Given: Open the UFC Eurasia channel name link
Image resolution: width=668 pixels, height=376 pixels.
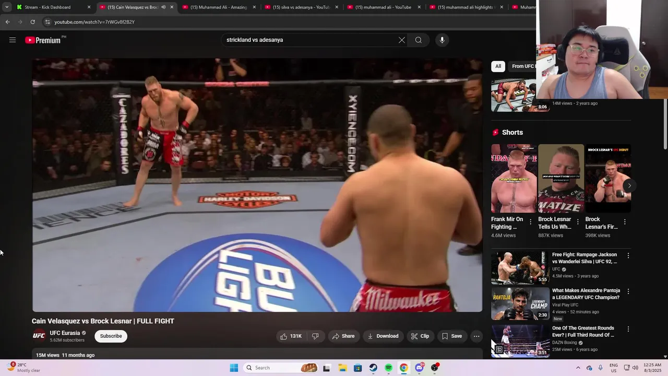Looking at the screenshot, I should coord(65,333).
